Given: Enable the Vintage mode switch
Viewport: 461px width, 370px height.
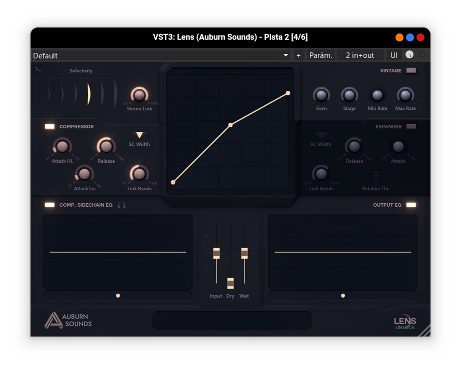Looking at the screenshot, I should (411, 70).
